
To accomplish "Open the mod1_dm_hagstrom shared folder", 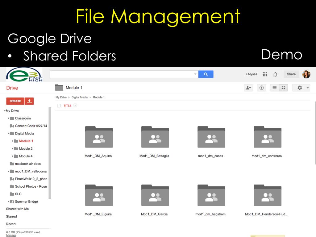I will click(211, 195).
